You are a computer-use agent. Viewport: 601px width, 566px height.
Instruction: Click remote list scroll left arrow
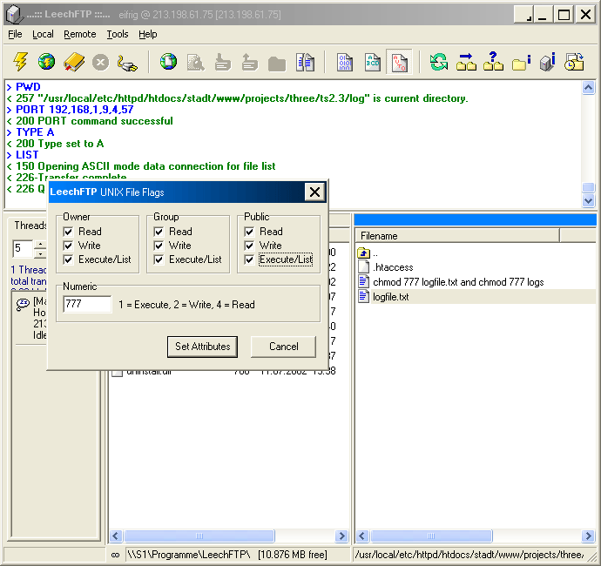[362, 536]
